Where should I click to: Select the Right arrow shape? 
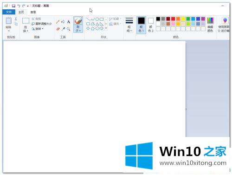click(x=102, y=28)
